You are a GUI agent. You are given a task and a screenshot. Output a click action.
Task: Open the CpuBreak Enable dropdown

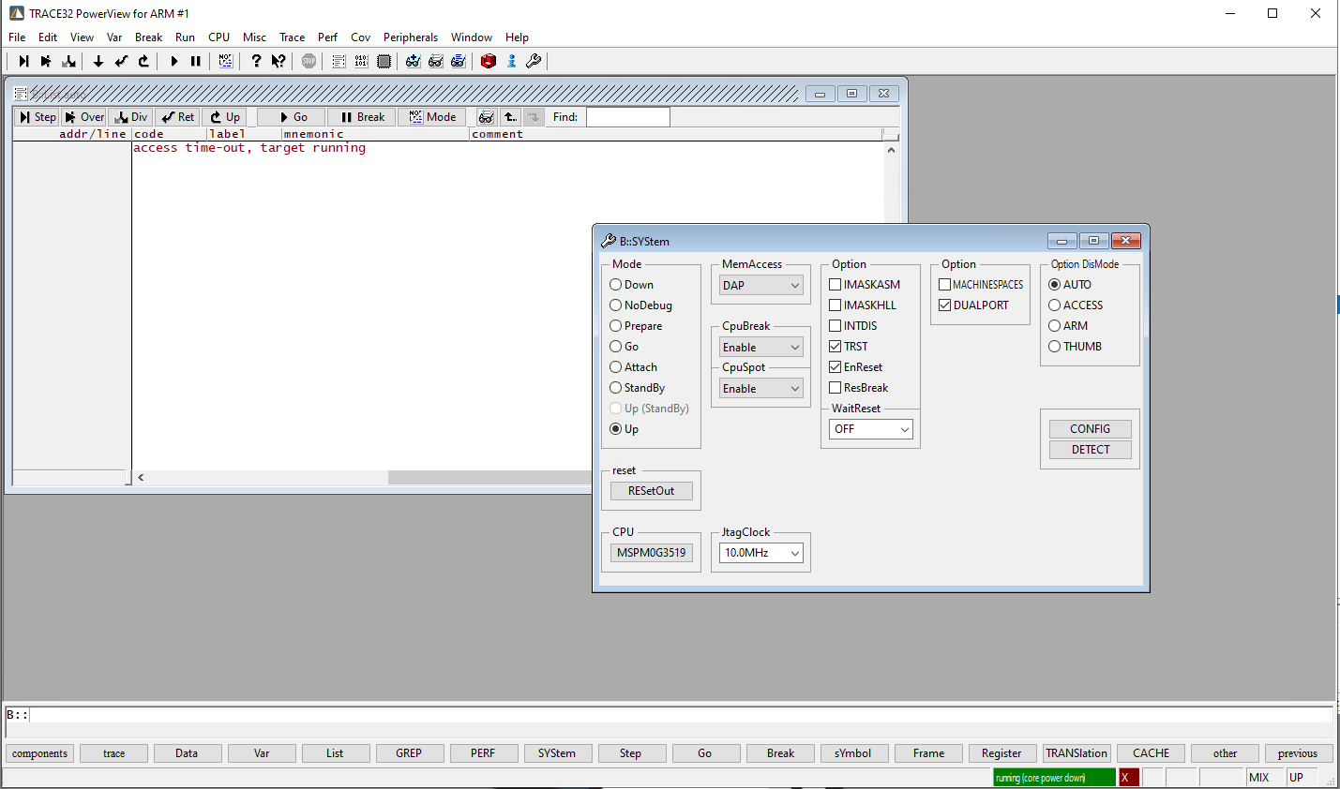click(x=760, y=348)
